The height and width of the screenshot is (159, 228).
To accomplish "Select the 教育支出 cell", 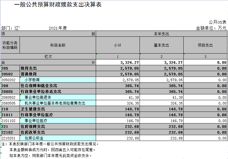I will [58, 68].
